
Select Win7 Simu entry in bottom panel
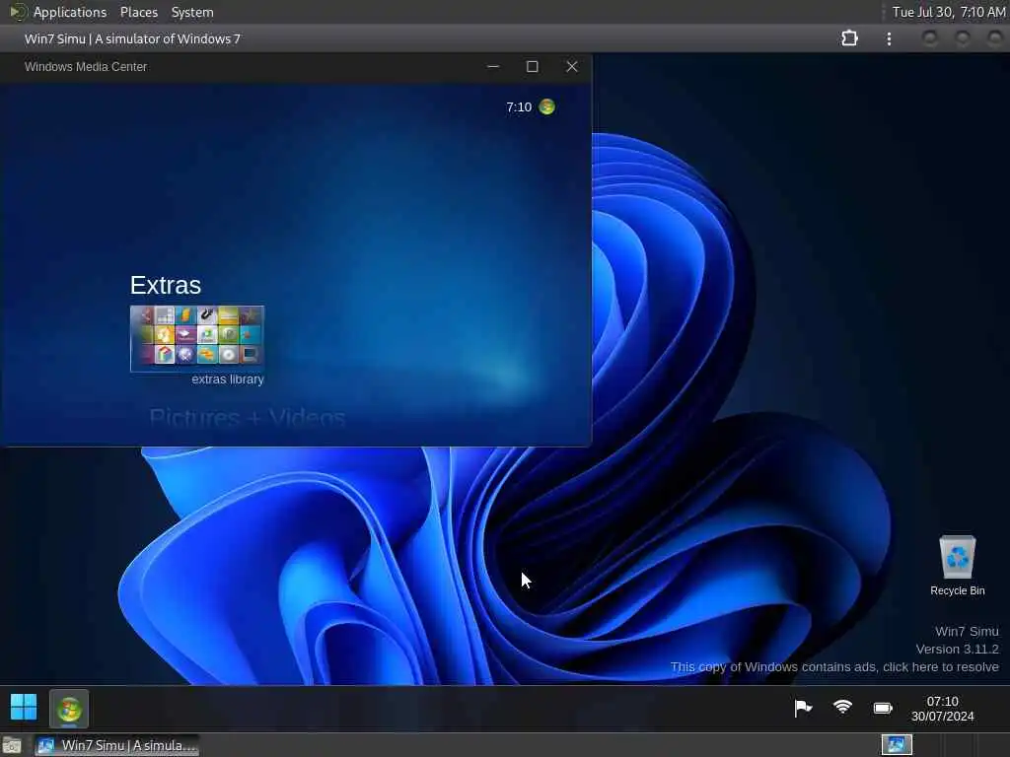coord(117,745)
